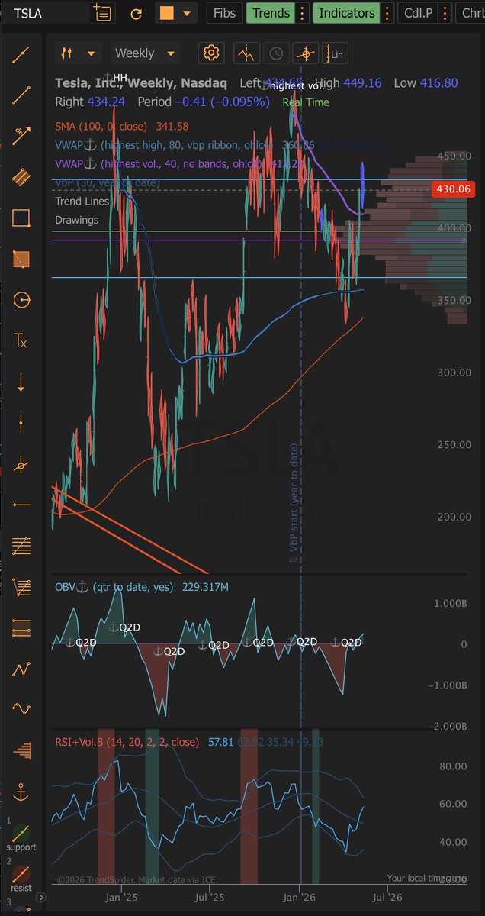Toggle the Lin price scale button
The image size is (485, 916).
pos(335,53)
